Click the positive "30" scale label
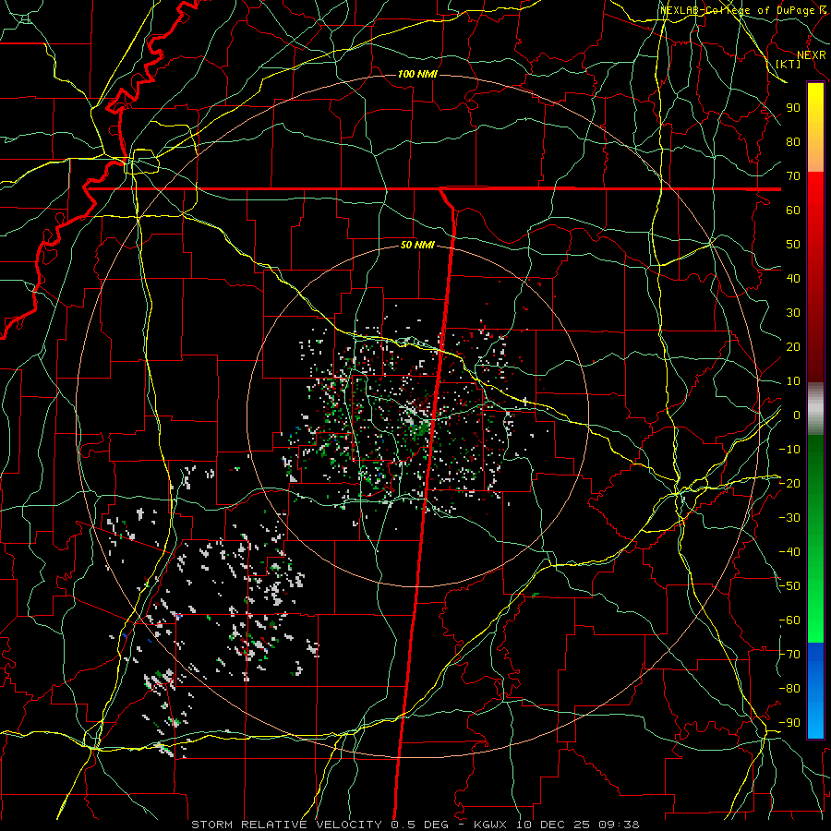This screenshot has height=831, width=831. [793, 313]
